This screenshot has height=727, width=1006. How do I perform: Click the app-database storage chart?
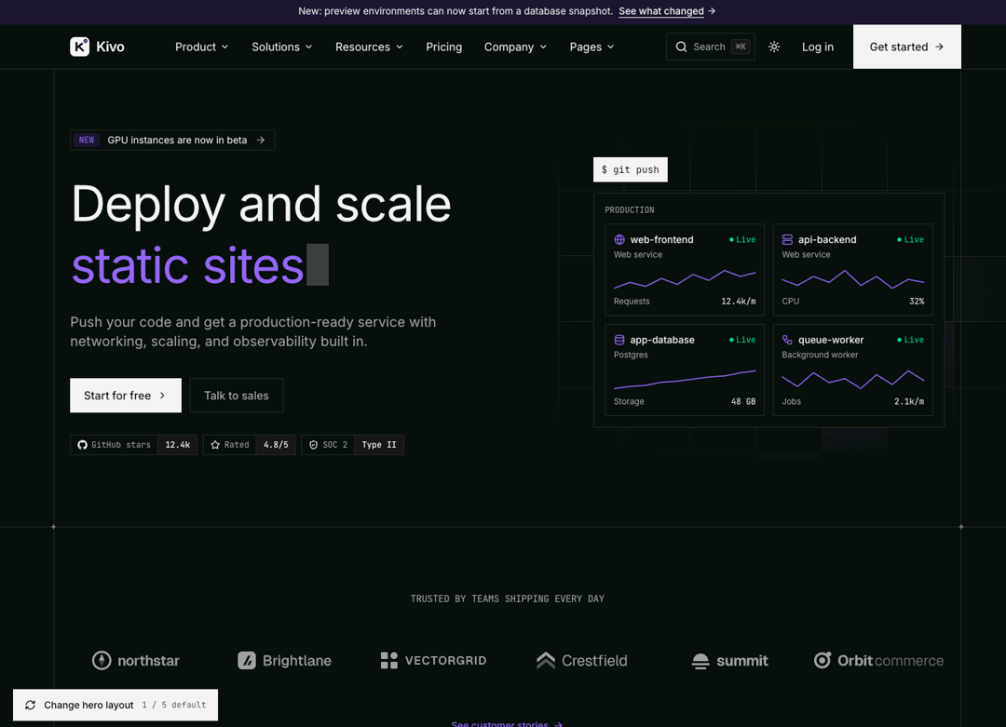[685, 380]
